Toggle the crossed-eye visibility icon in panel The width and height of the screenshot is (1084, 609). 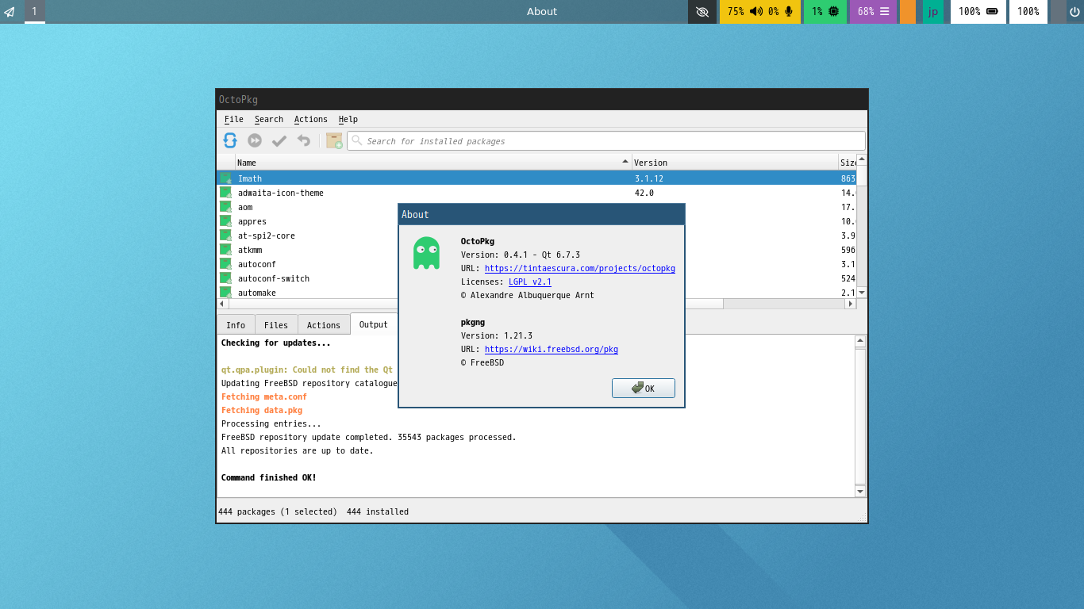[702, 11]
